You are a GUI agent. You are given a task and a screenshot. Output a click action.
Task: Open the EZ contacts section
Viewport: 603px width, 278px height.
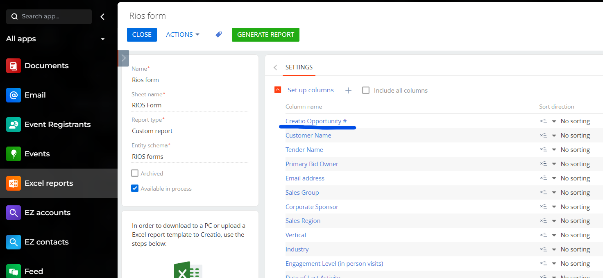pos(47,242)
